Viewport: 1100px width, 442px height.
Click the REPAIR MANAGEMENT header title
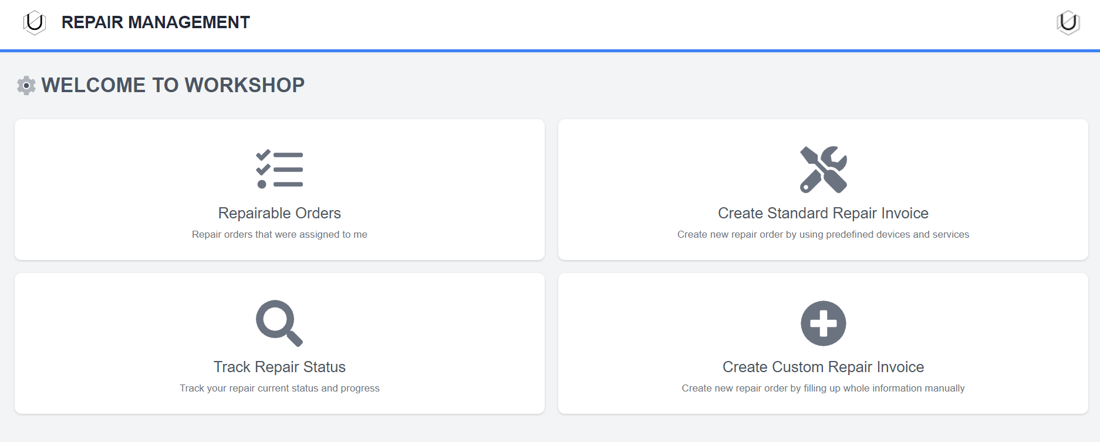click(156, 22)
